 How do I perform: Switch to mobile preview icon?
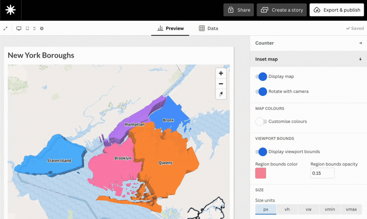click(34, 29)
